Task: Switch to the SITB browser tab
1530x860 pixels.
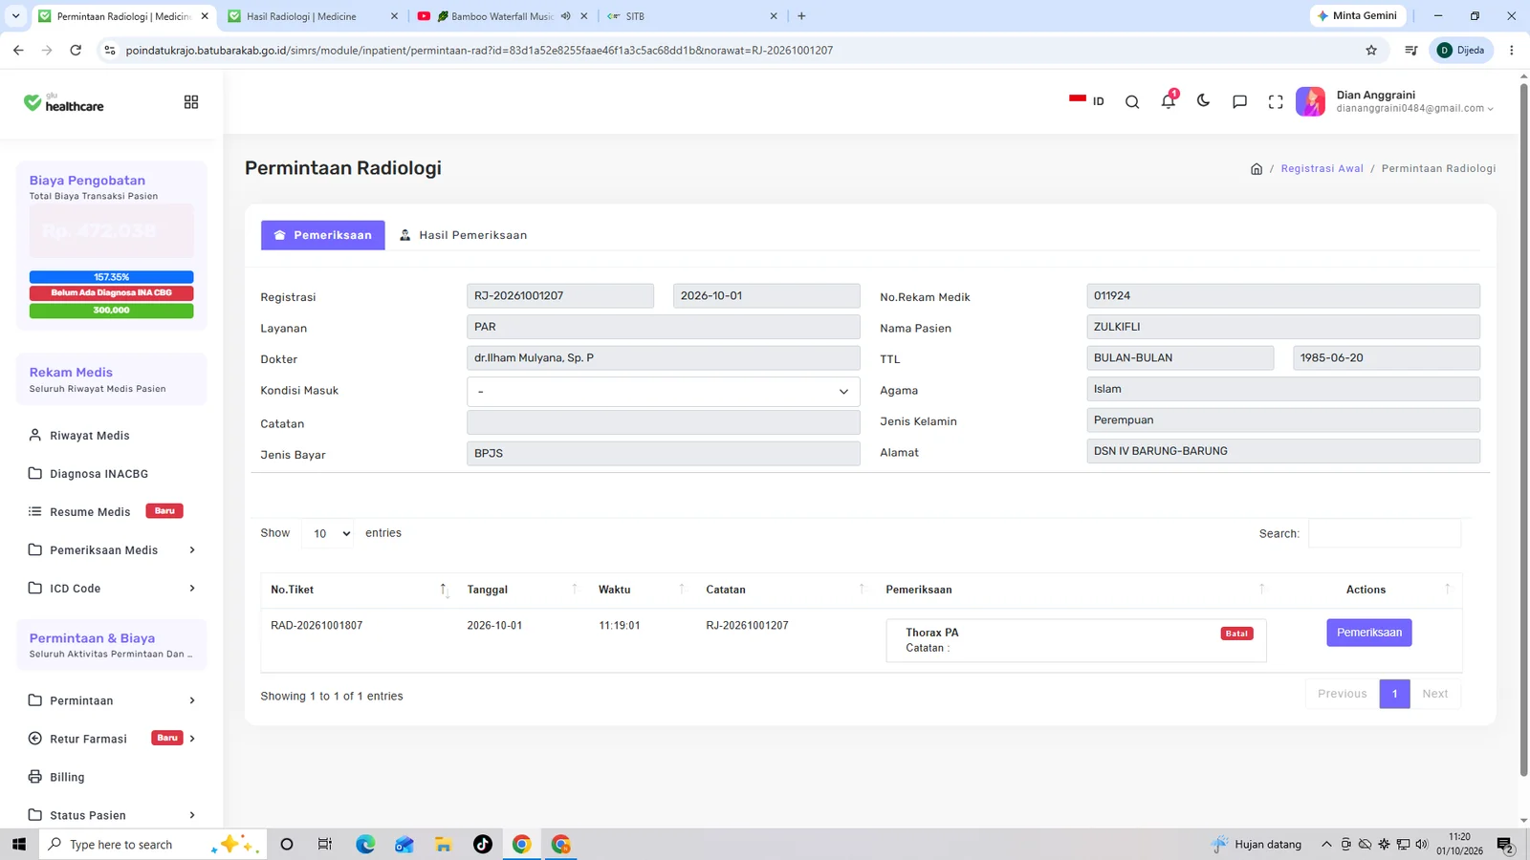Action: tap(692, 16)
